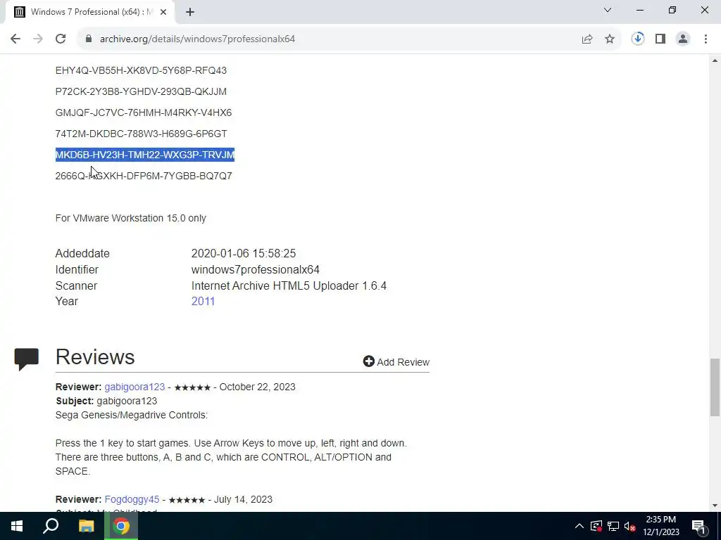This screenshot has width=721, height=540.
Task: Open a new browser tab
Action: (190, 13)
